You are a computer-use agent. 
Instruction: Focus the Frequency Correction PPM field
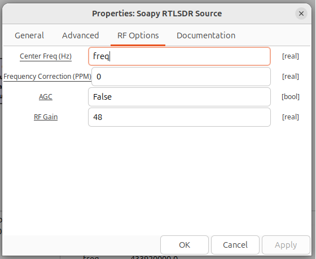181,77
